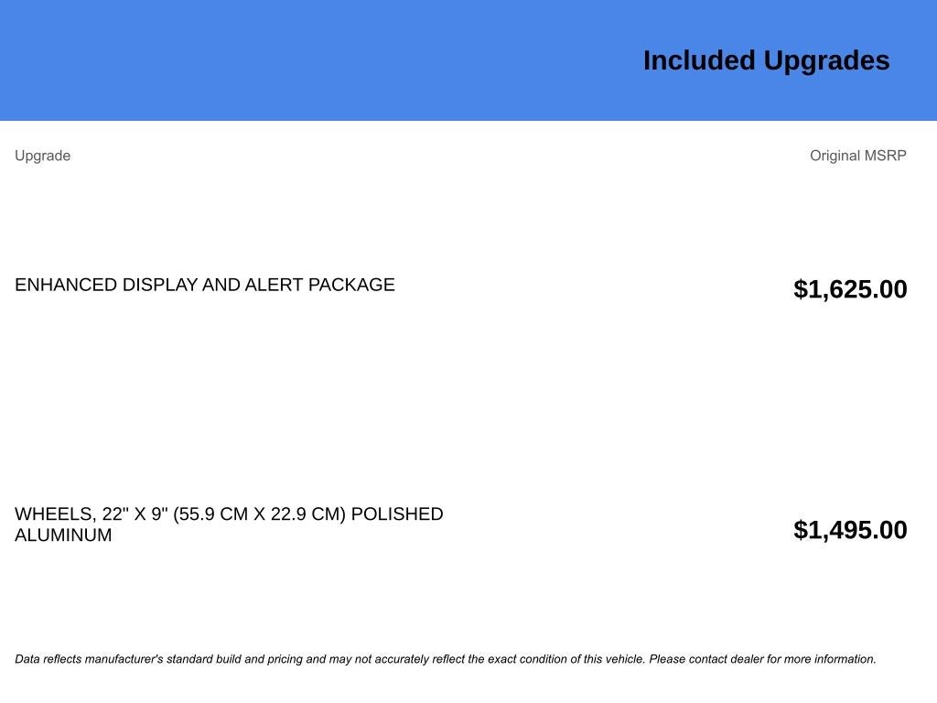The width and height of the screenshot is (937, 703).
Task: Click the $1,625.00 price
Action: [850, 289]
